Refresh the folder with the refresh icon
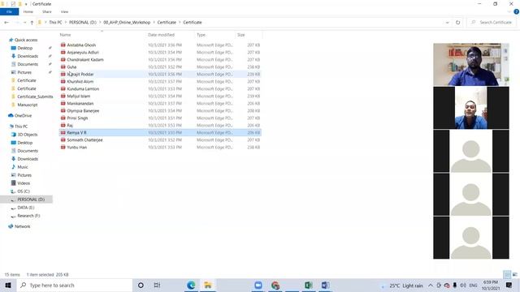Screen dimensions: 520x292 click(457, 23)
